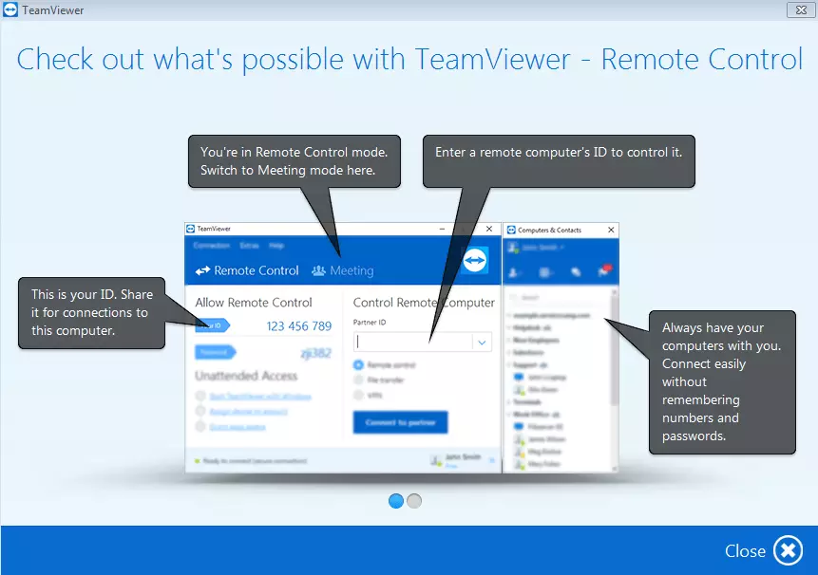Select the Remote control radio button
The width and height of the screenshot is (818, 575).
(x=358, y=364)
